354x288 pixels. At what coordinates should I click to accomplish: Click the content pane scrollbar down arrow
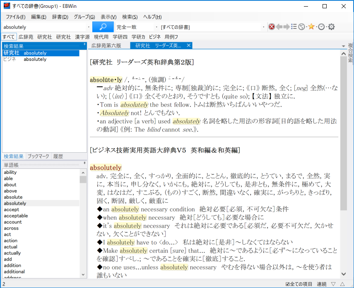[x=344, y=274]
